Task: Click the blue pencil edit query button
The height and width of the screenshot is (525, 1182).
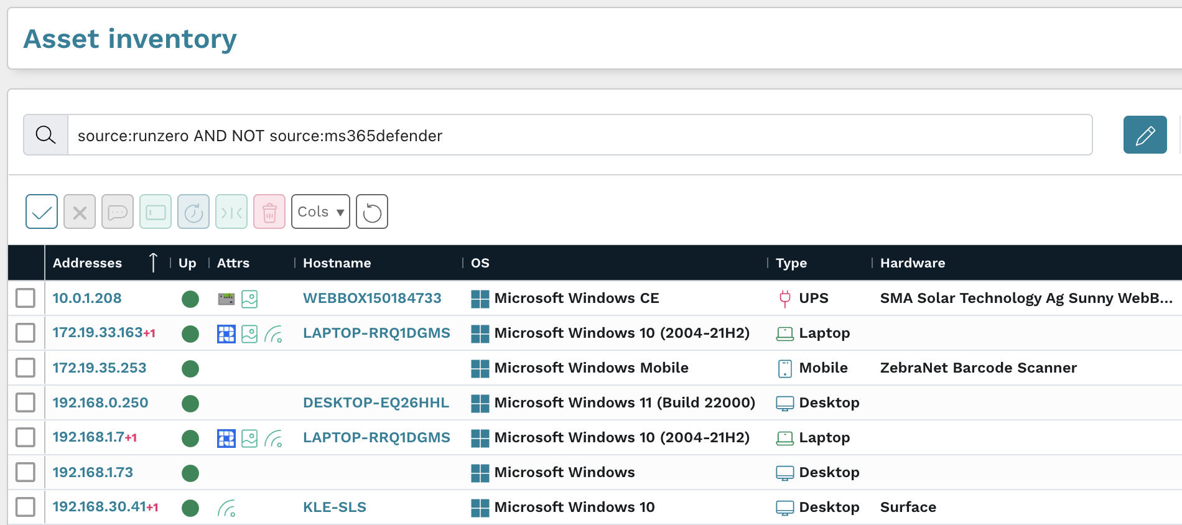Action: [1145, 134]
